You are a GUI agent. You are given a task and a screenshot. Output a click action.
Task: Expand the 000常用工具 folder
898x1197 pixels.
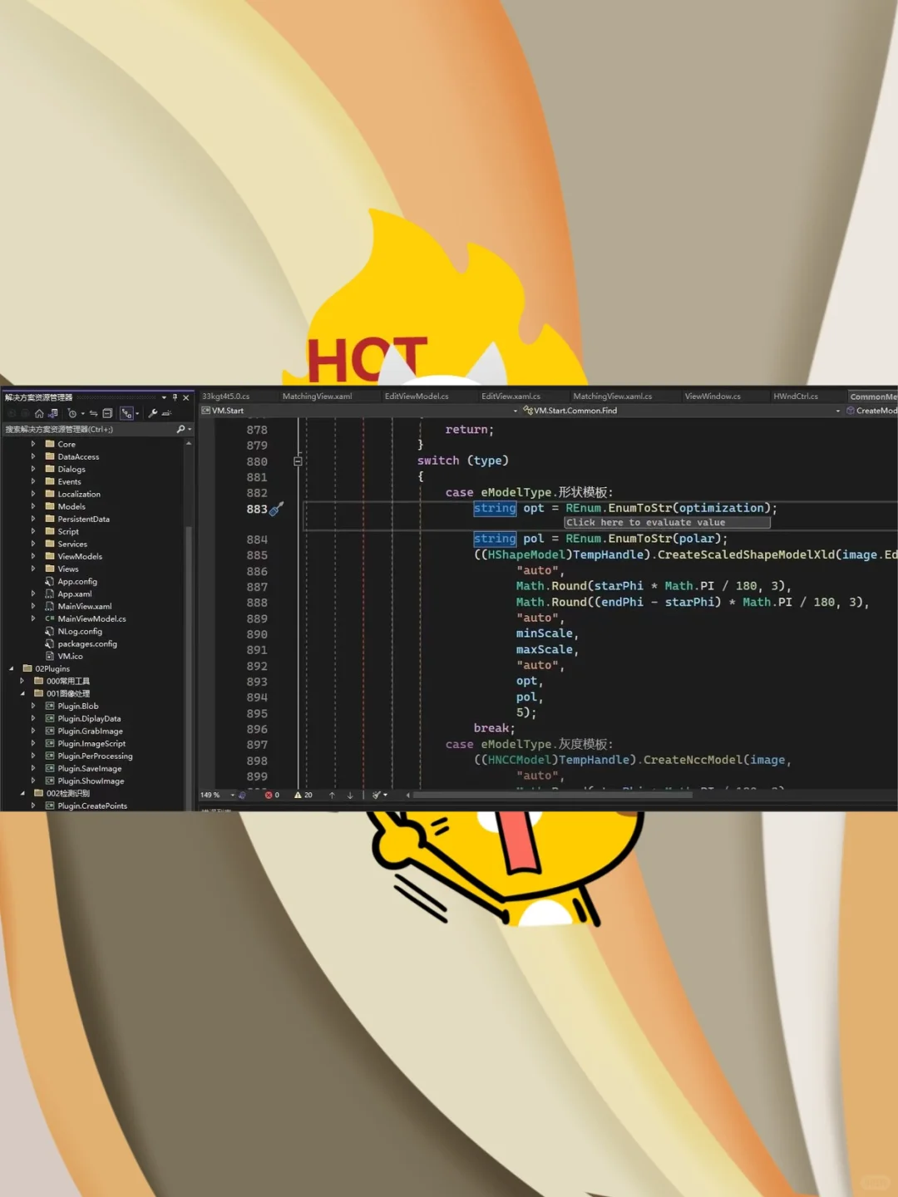(x=22, y=681)
